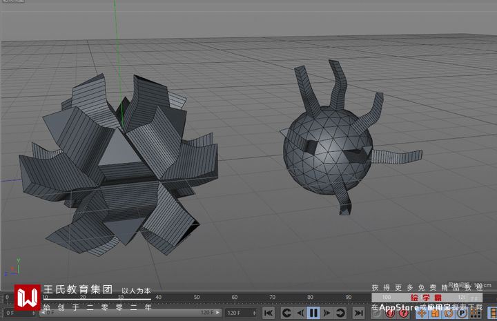Toggle rotation keyframe recording icon
The image size is (497, 321).
pos(449,313)
